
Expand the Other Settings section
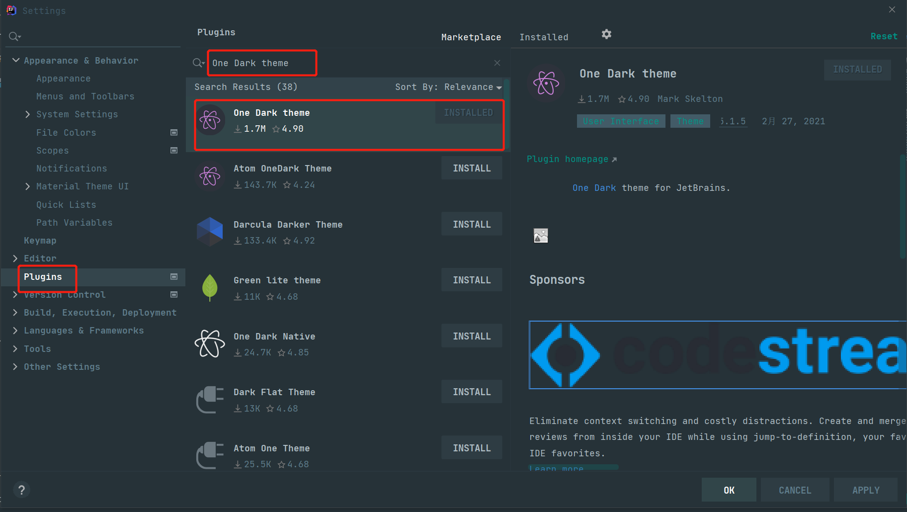(15, 367)
